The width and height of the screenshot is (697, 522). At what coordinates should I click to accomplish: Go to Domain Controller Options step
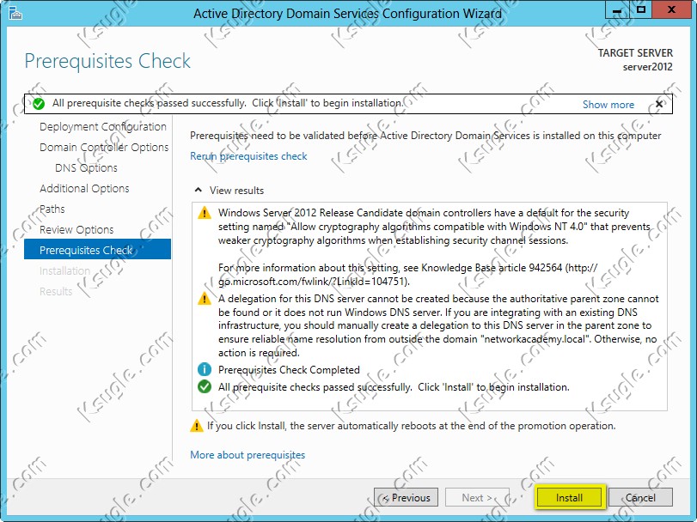104,148
